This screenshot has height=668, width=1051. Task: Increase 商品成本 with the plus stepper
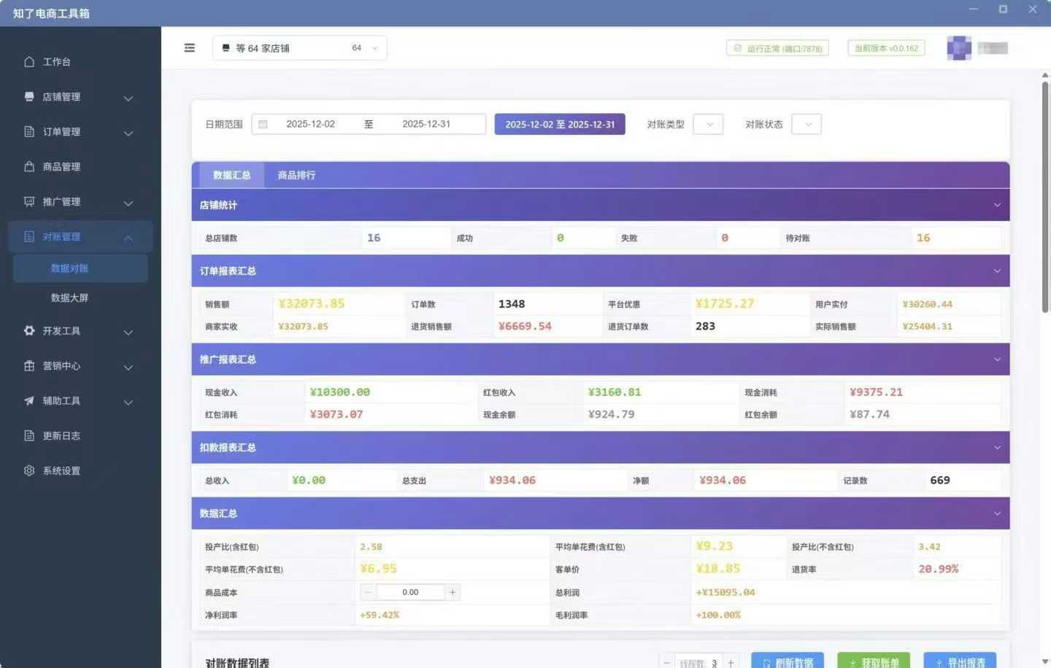pyautogui.click(x=453, y=593)
